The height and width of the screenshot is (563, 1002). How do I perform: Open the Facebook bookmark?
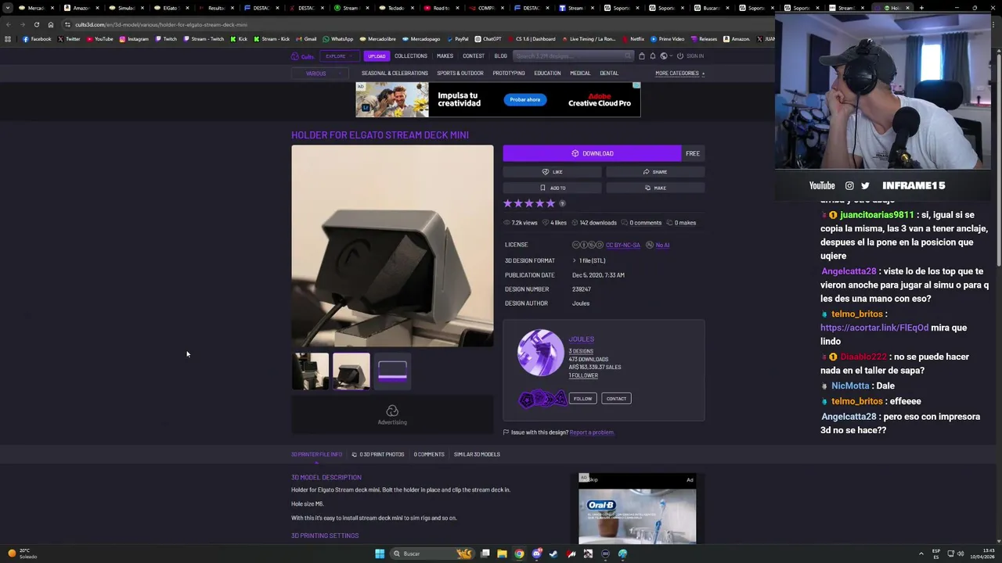[37, 39]
